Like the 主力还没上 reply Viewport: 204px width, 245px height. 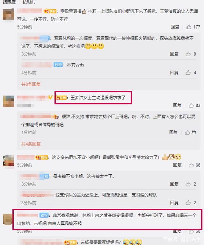click(188, 203)
